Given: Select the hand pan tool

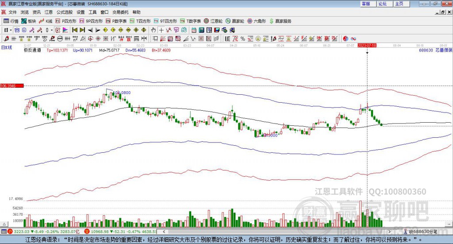Looking at the screenshot, I should pos(154,30).
